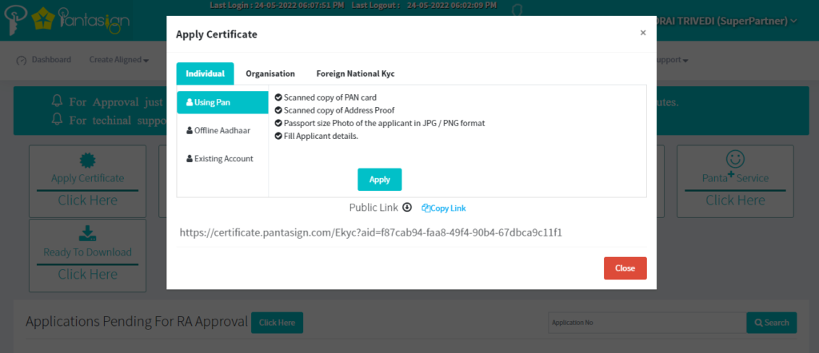Click the person icon next to Offline Aadhaar
Image resolution: width=819 pixels, height=353 pixels.
(190, 131)
